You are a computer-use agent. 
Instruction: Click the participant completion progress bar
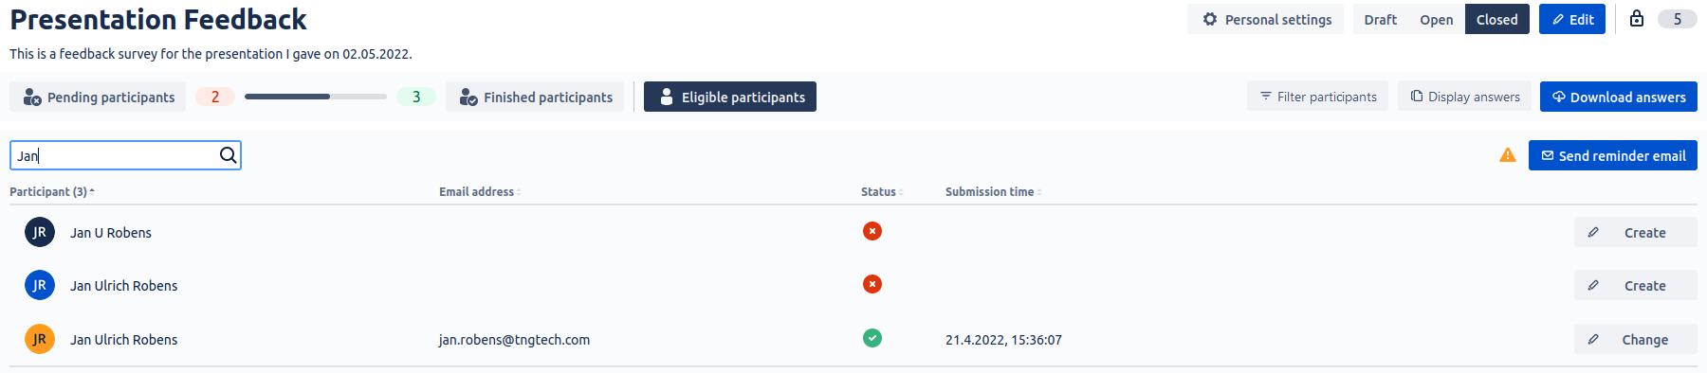tap(316, 97)
